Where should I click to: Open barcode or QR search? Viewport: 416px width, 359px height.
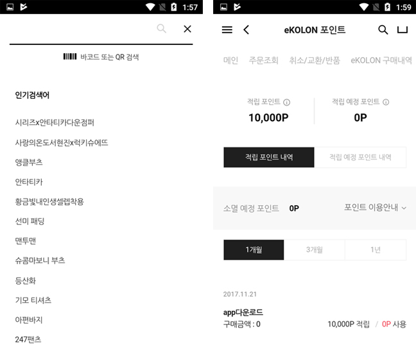(101, 56)
